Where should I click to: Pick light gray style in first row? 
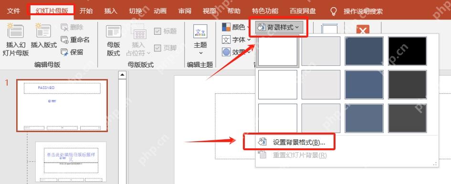(x=321, y=51)
